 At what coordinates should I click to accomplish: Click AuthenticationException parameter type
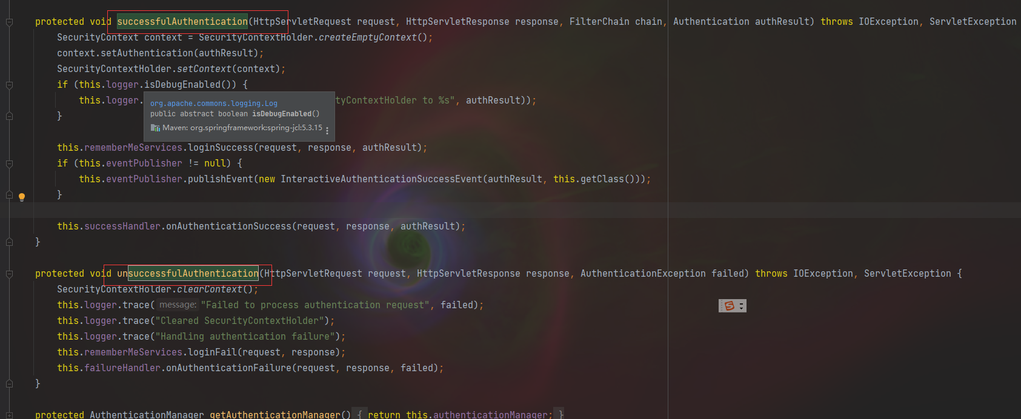(x=643, y=274)
